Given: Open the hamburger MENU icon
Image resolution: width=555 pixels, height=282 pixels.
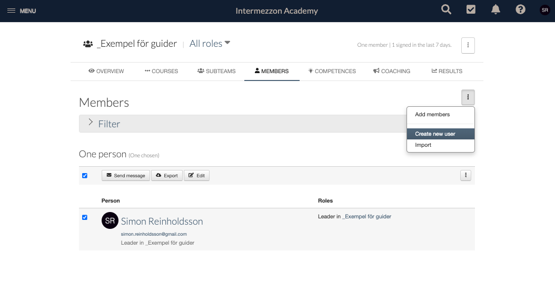Looking at the screenshot, I should coord(12,11).
